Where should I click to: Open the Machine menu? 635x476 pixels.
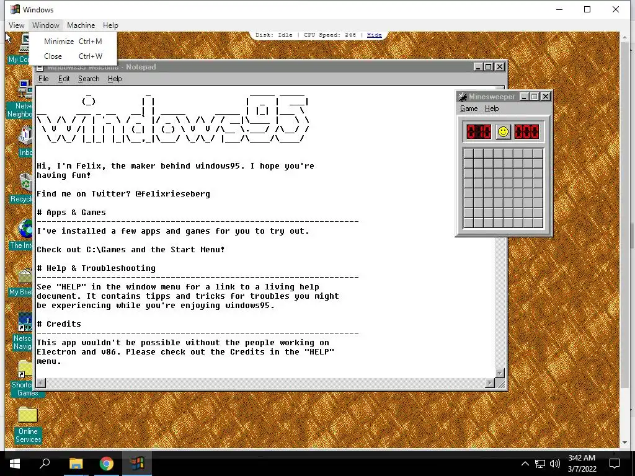(81, 25)
